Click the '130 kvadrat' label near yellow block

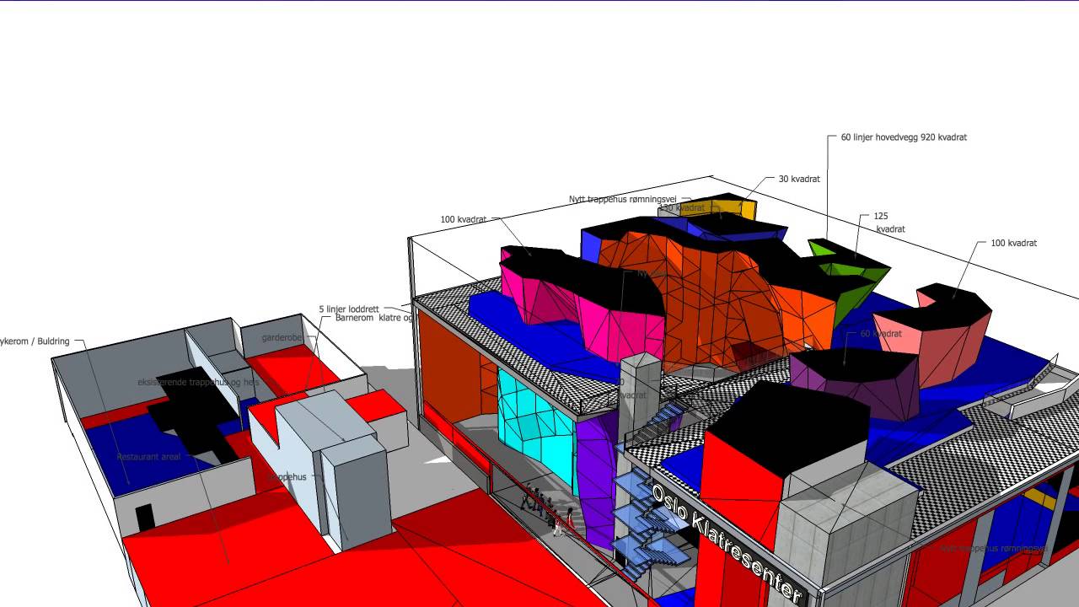click(681, 207)
